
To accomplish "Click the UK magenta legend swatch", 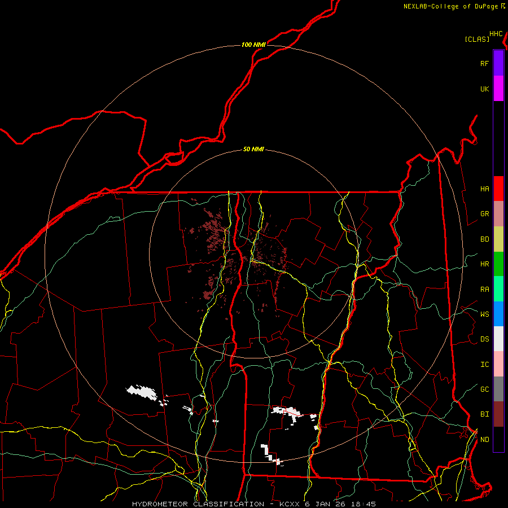I will 498,88.
